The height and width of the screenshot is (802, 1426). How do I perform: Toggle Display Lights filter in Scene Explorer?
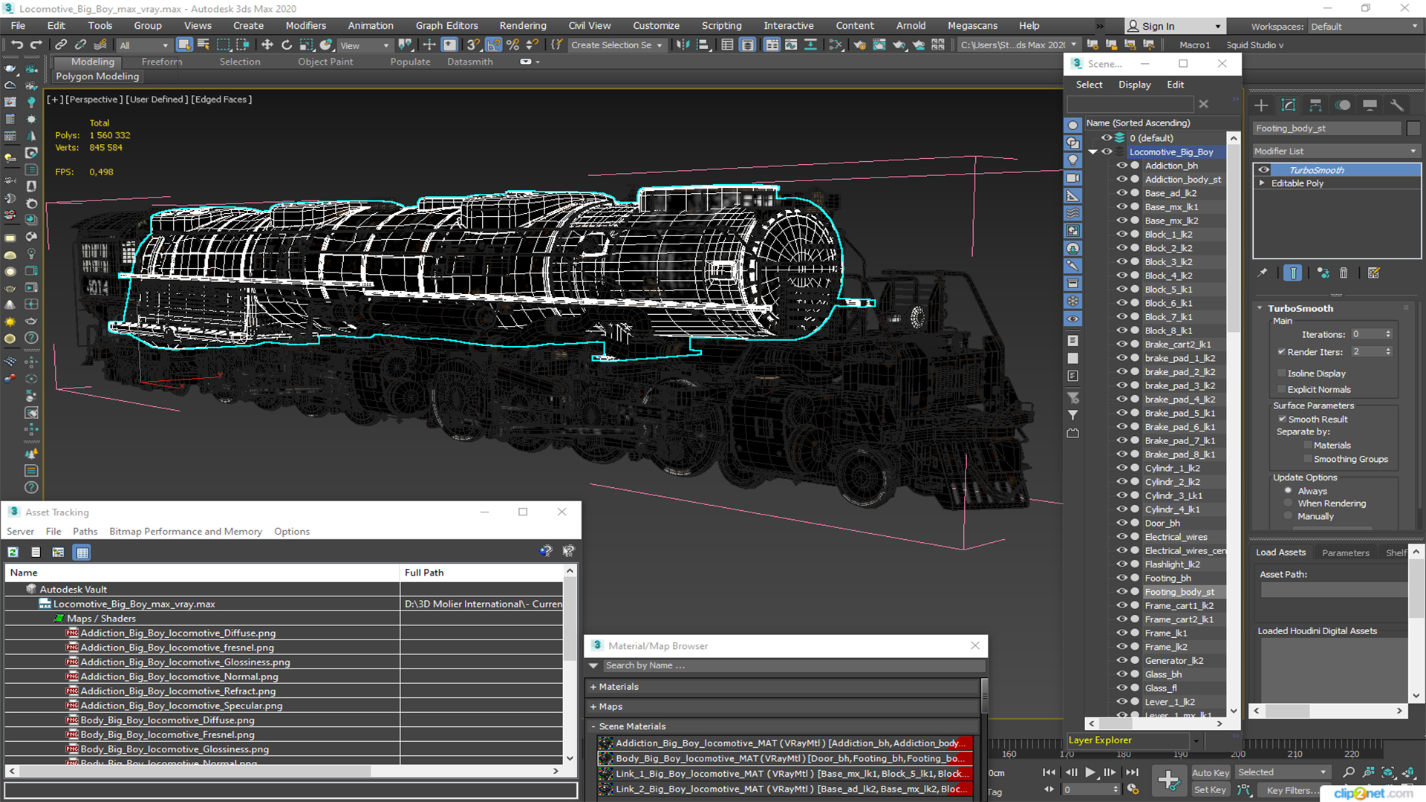pos(1072,160)
